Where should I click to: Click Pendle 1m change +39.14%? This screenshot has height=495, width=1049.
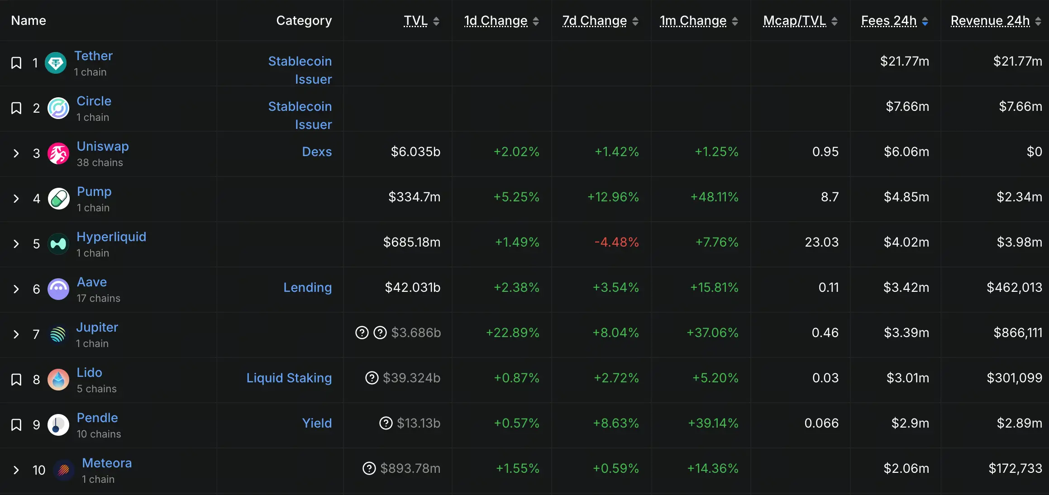713,423
